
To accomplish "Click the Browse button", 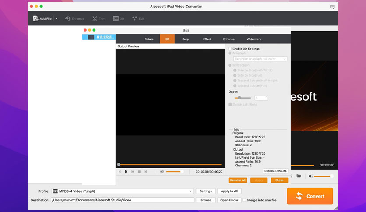I will (x=206, y=200).
